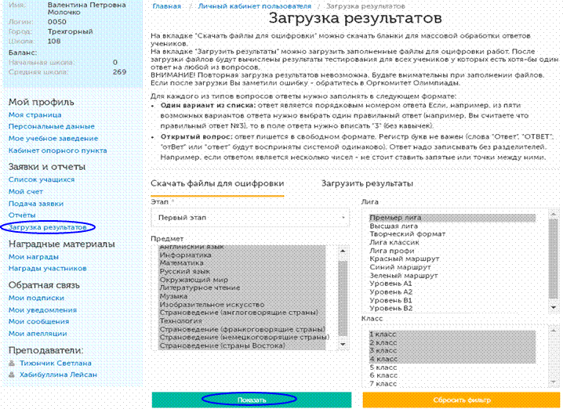
Task: Open Мои награды link
Action: [x=34, y=257]
